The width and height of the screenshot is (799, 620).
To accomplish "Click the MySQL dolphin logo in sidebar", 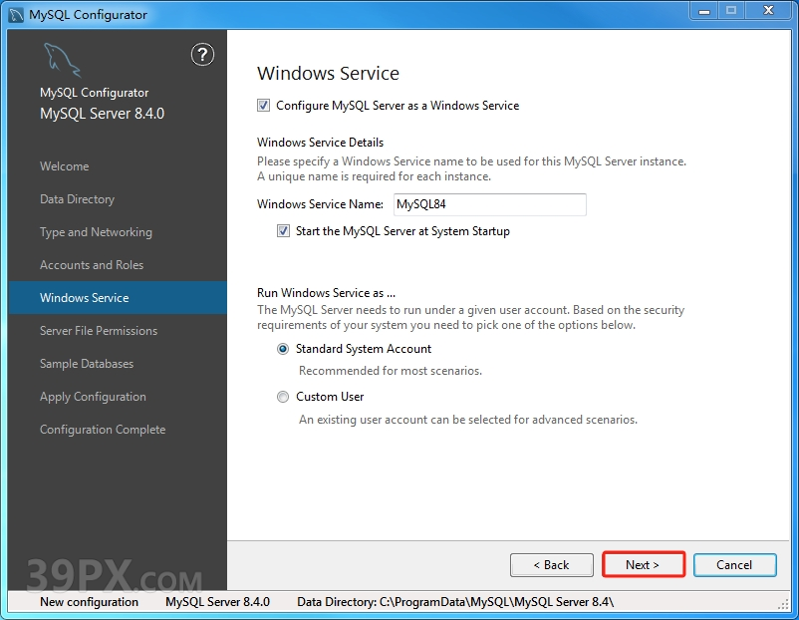I will click(61, 62).
